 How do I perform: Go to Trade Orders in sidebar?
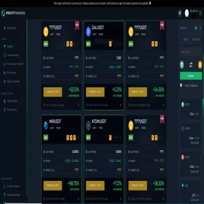pyautogui.click(x=12, y=101)
